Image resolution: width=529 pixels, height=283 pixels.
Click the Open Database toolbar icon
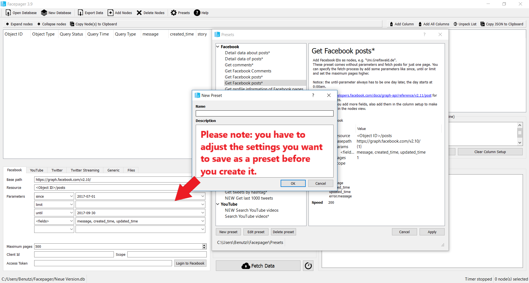(x=8, y=13)
